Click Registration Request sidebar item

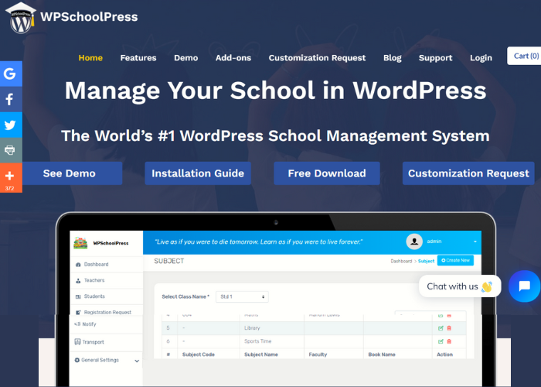point(107,312)
